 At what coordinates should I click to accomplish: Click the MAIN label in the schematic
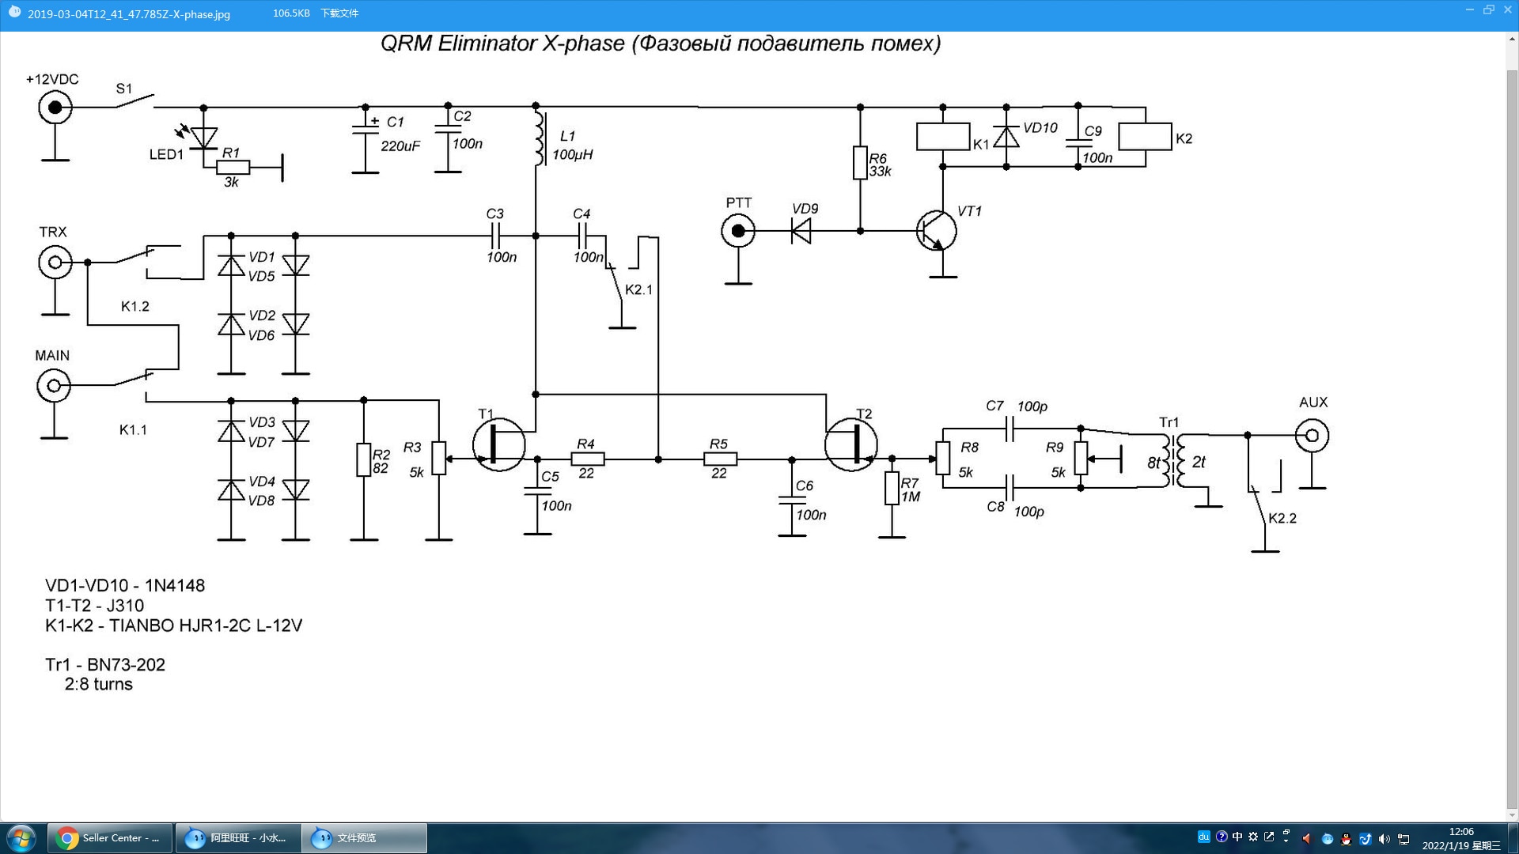[52, 356]
